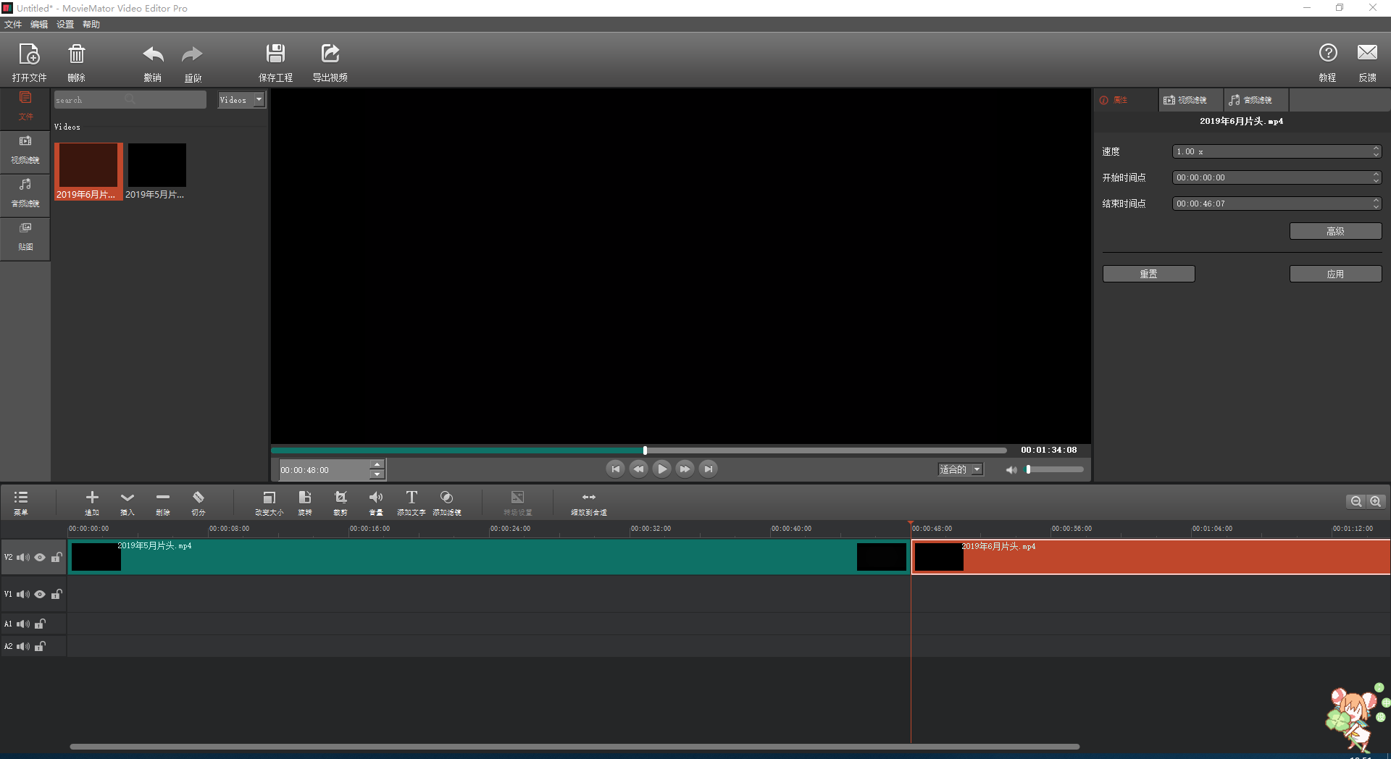Increase the playhead timecode spinner up arrow
Image resolution: width=1391 pixels, height=759 pixels.
click(377, 464)
